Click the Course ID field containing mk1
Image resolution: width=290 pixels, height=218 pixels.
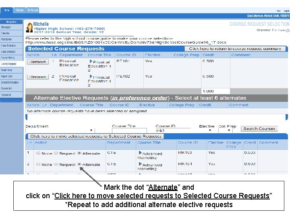click(173, 130)
